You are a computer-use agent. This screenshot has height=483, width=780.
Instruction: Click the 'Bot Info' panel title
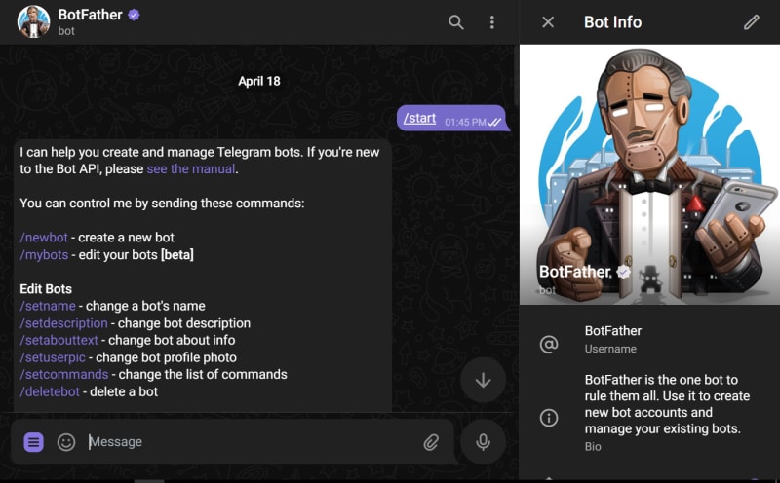pyautogui.click(x=613, y=22)
